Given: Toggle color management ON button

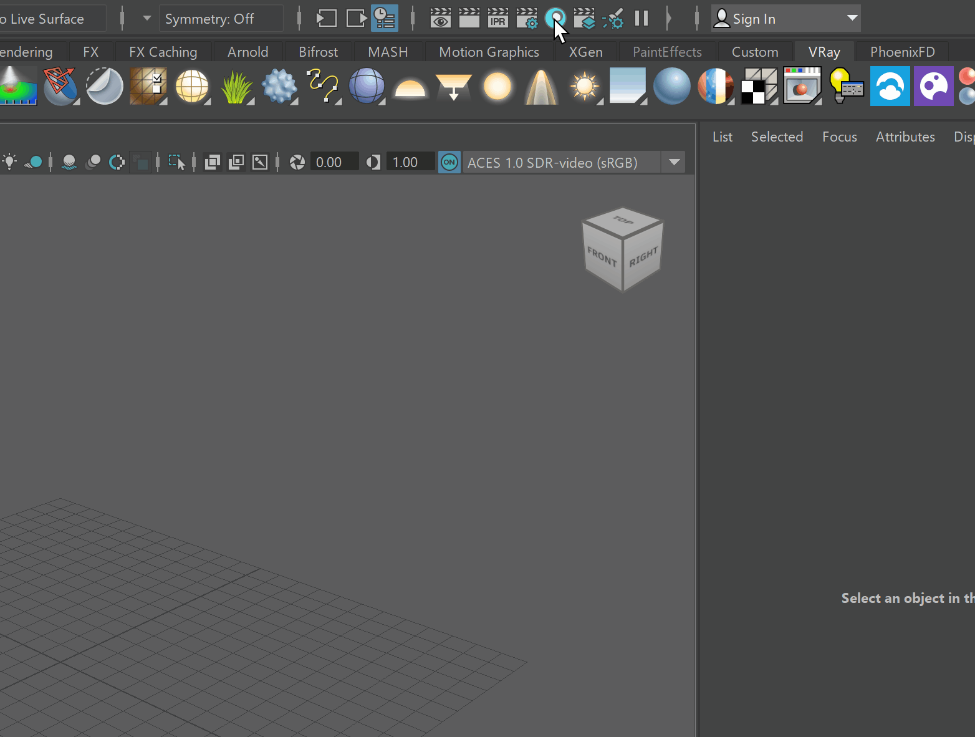Looking at the screenshot, I should click(x=449, y=162).
